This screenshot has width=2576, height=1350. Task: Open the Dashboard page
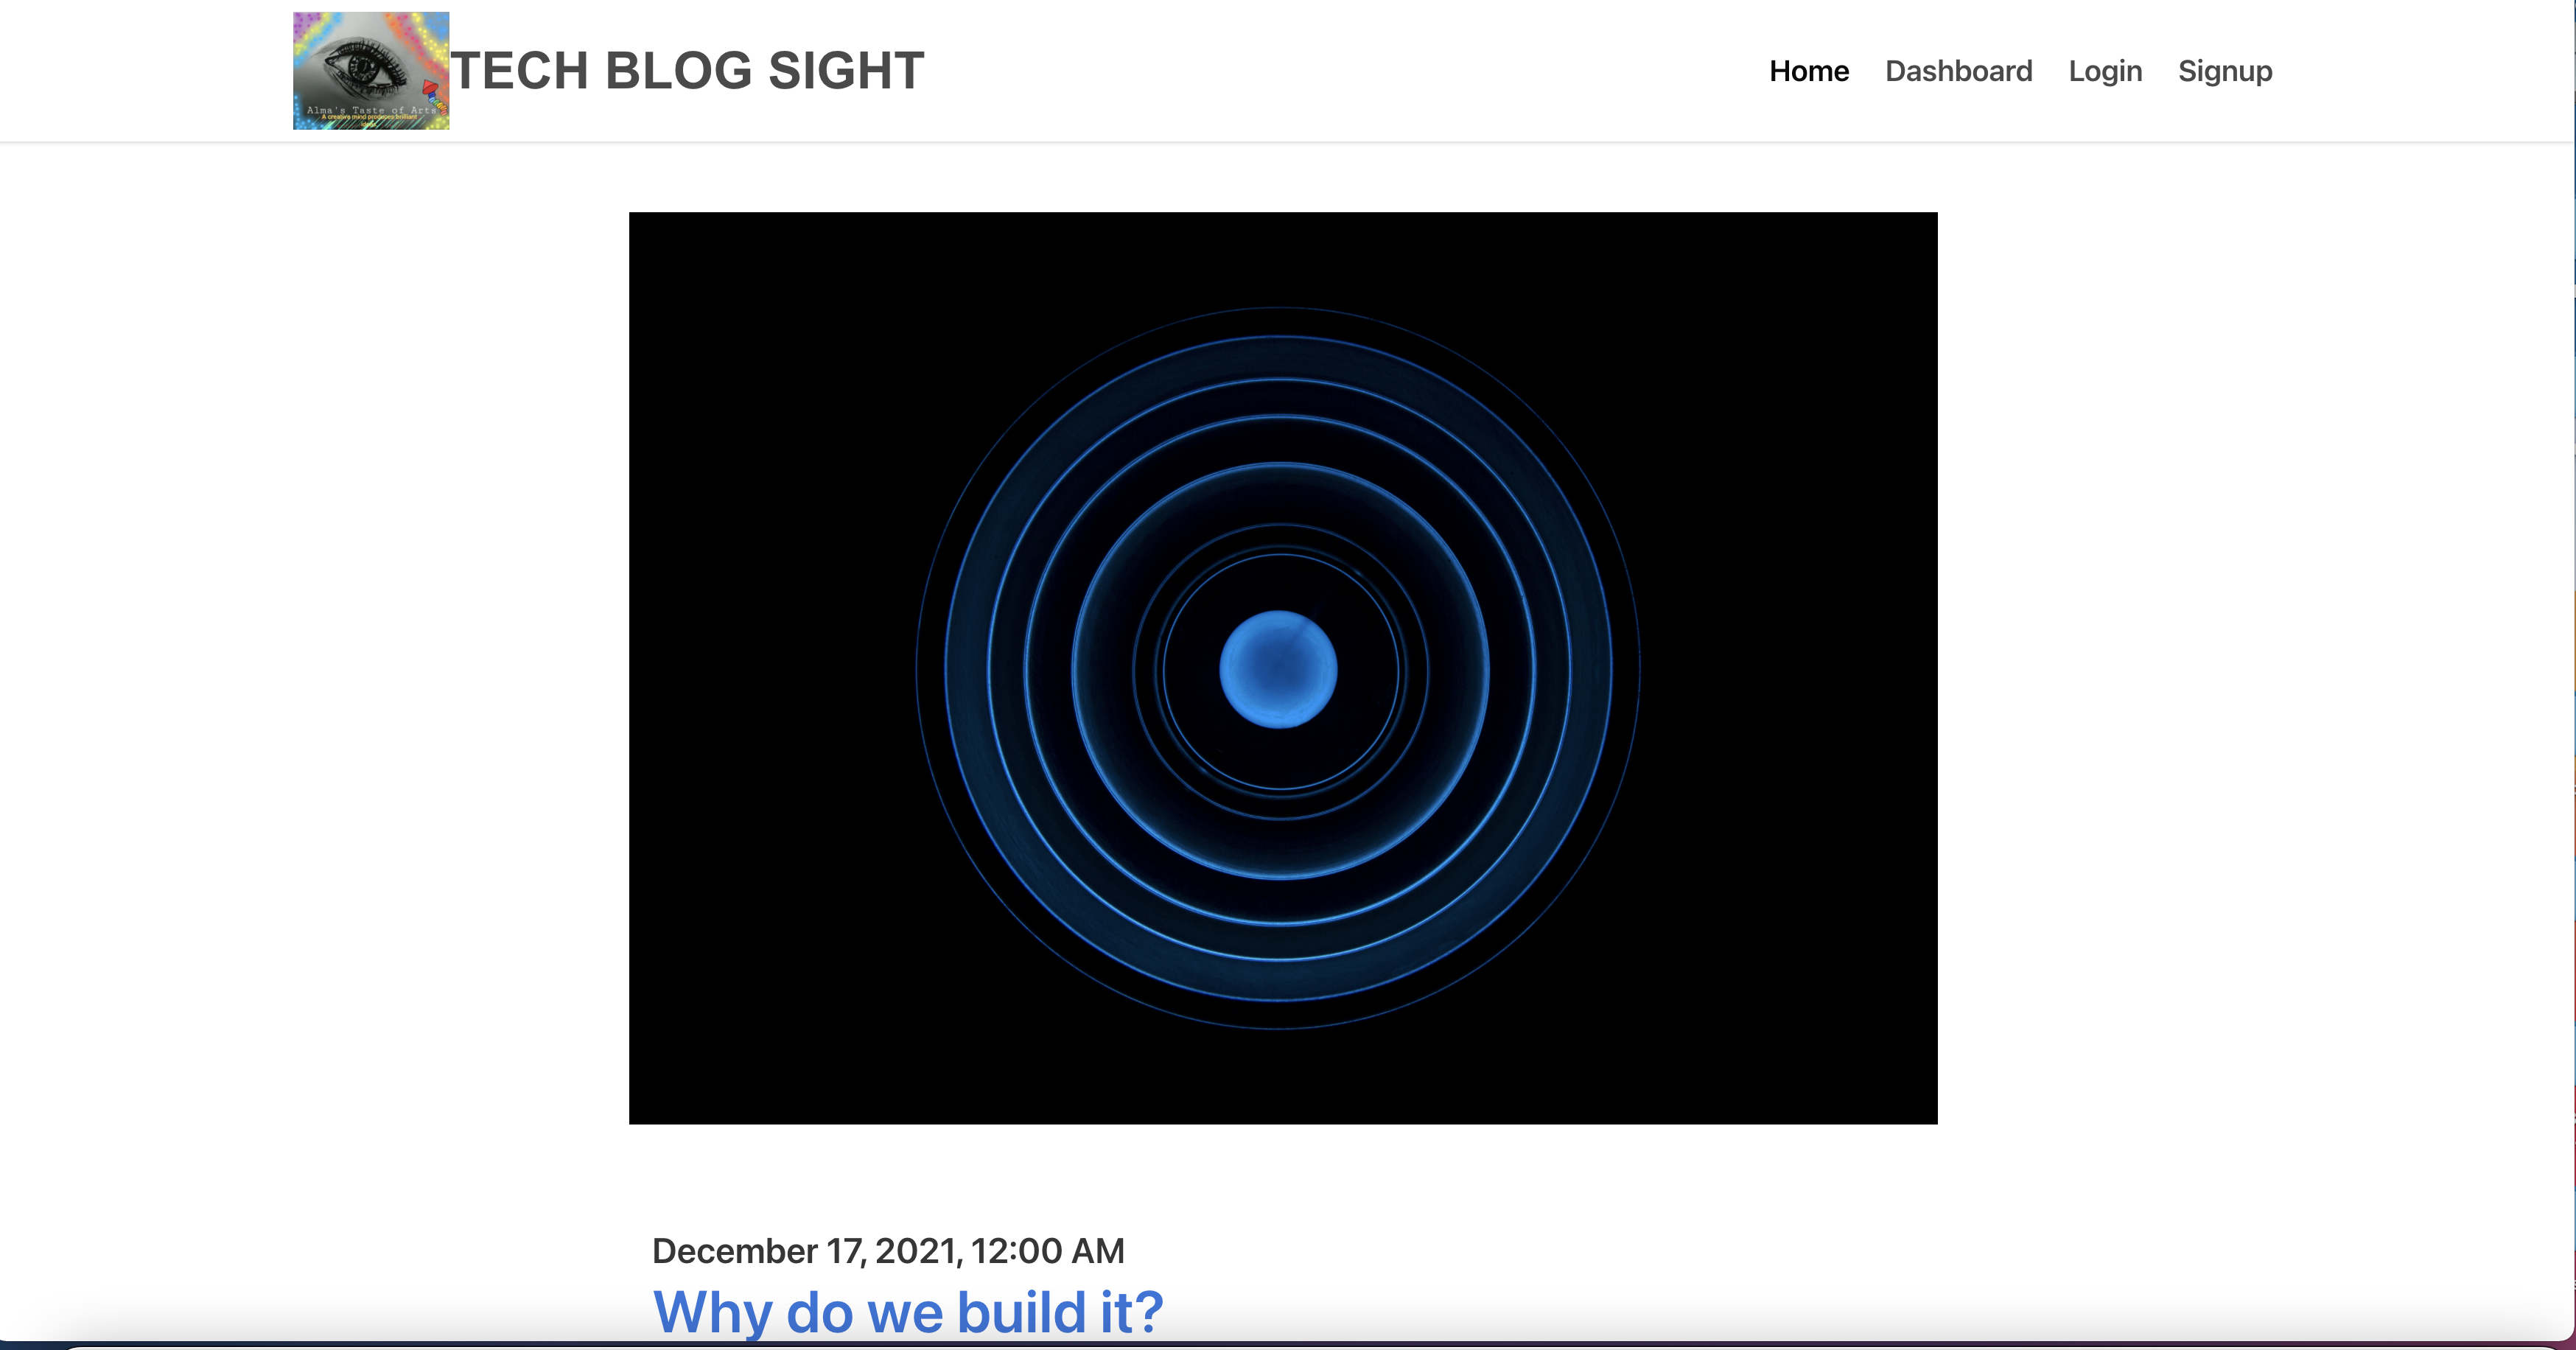tap(1958, 71)
